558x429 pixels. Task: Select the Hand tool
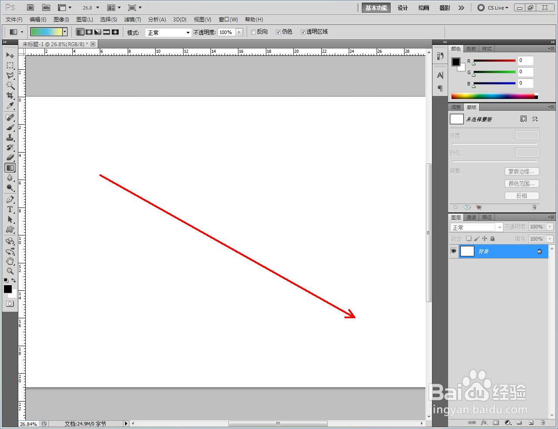[x=10, y=261]
